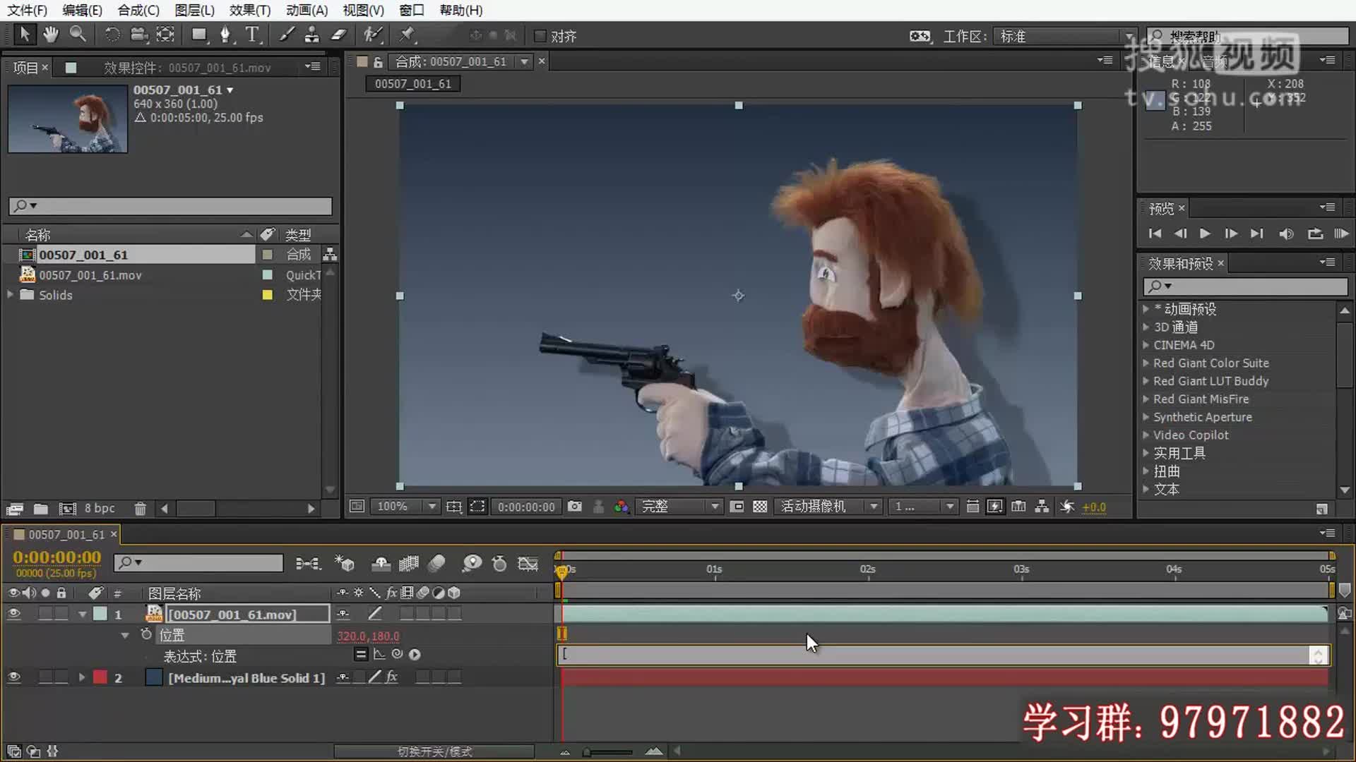Open the 合成(C) menu
The image size is (1356, 762).
(138, 10)
